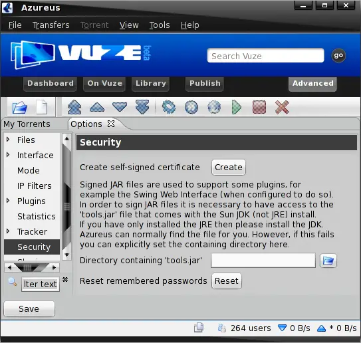Save the options with Save button
The image size is (361, 343).
[29, 308]
